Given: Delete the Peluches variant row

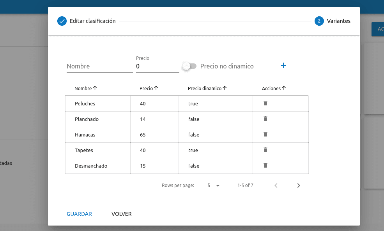Looking at the screenshot, I should tap(265, 103).
